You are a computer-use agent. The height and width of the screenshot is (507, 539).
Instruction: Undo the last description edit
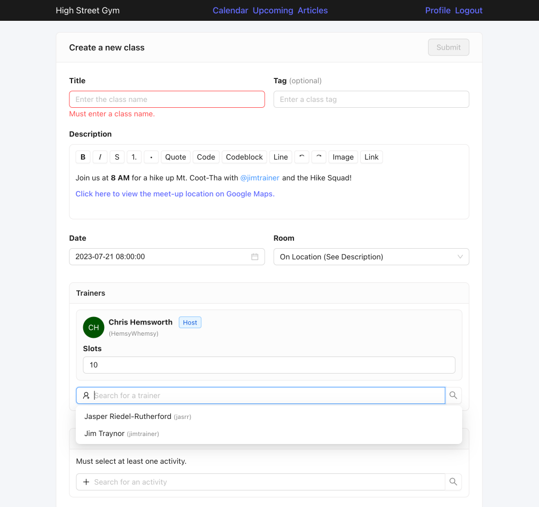(302, 157)
